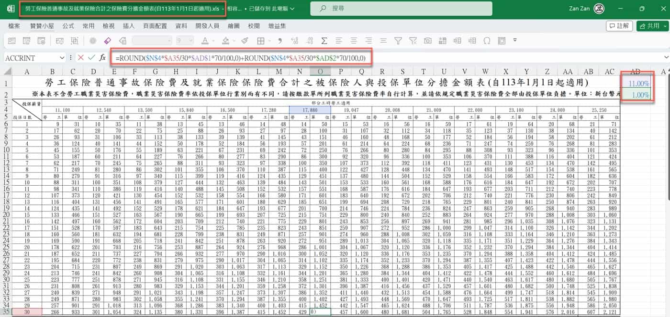Click the gray circle icon in toolbar
The image size is (670, 317).
[x=93, y=41]
